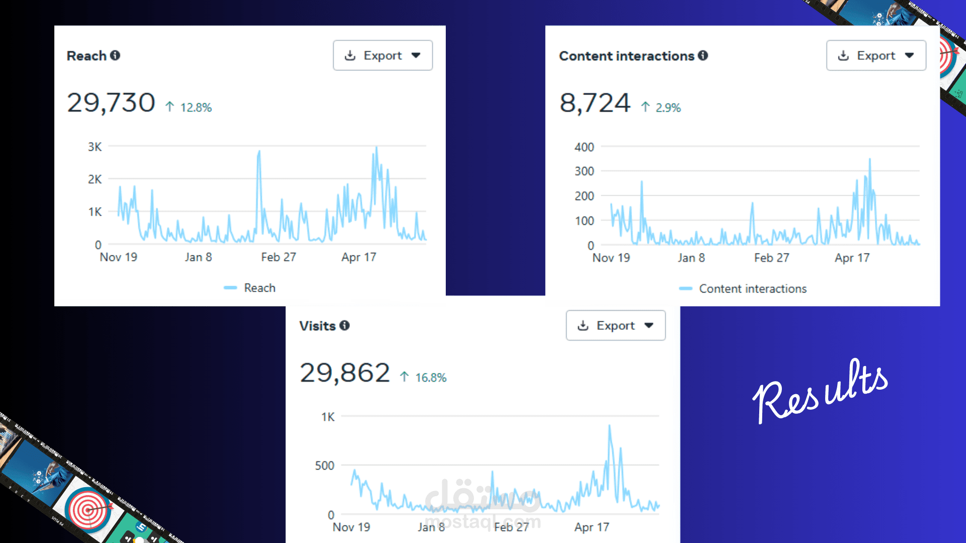The width and height of the screenshot is (966, 543).
Task: Toggle the Reach legend entry
Action: pyautogui.click(x=250, y=288)
